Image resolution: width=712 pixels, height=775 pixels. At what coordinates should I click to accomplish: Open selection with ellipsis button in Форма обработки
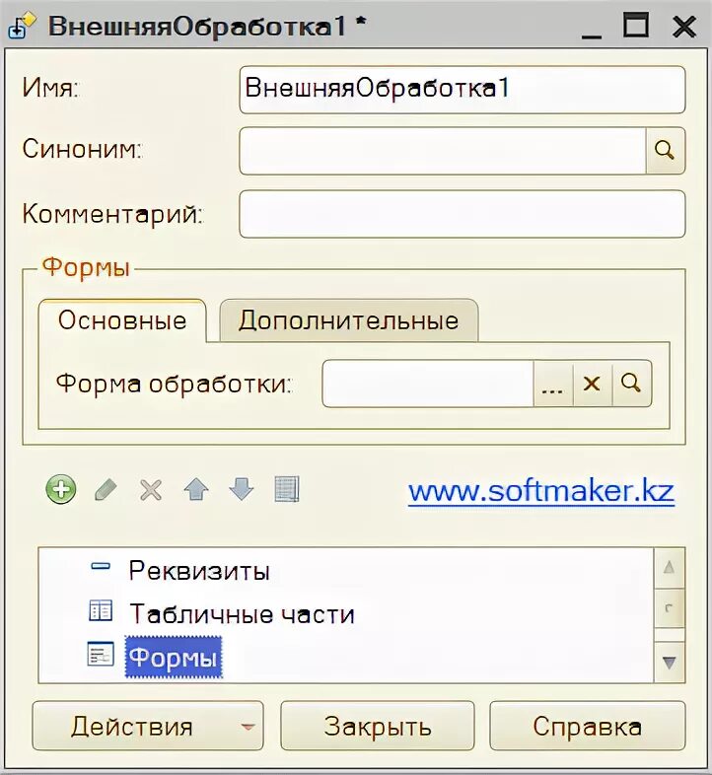553,384
